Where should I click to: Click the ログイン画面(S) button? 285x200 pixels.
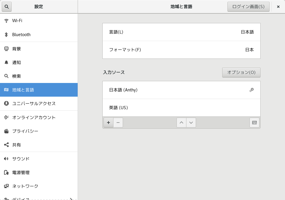pyautogui.click(x=248, y=7)
